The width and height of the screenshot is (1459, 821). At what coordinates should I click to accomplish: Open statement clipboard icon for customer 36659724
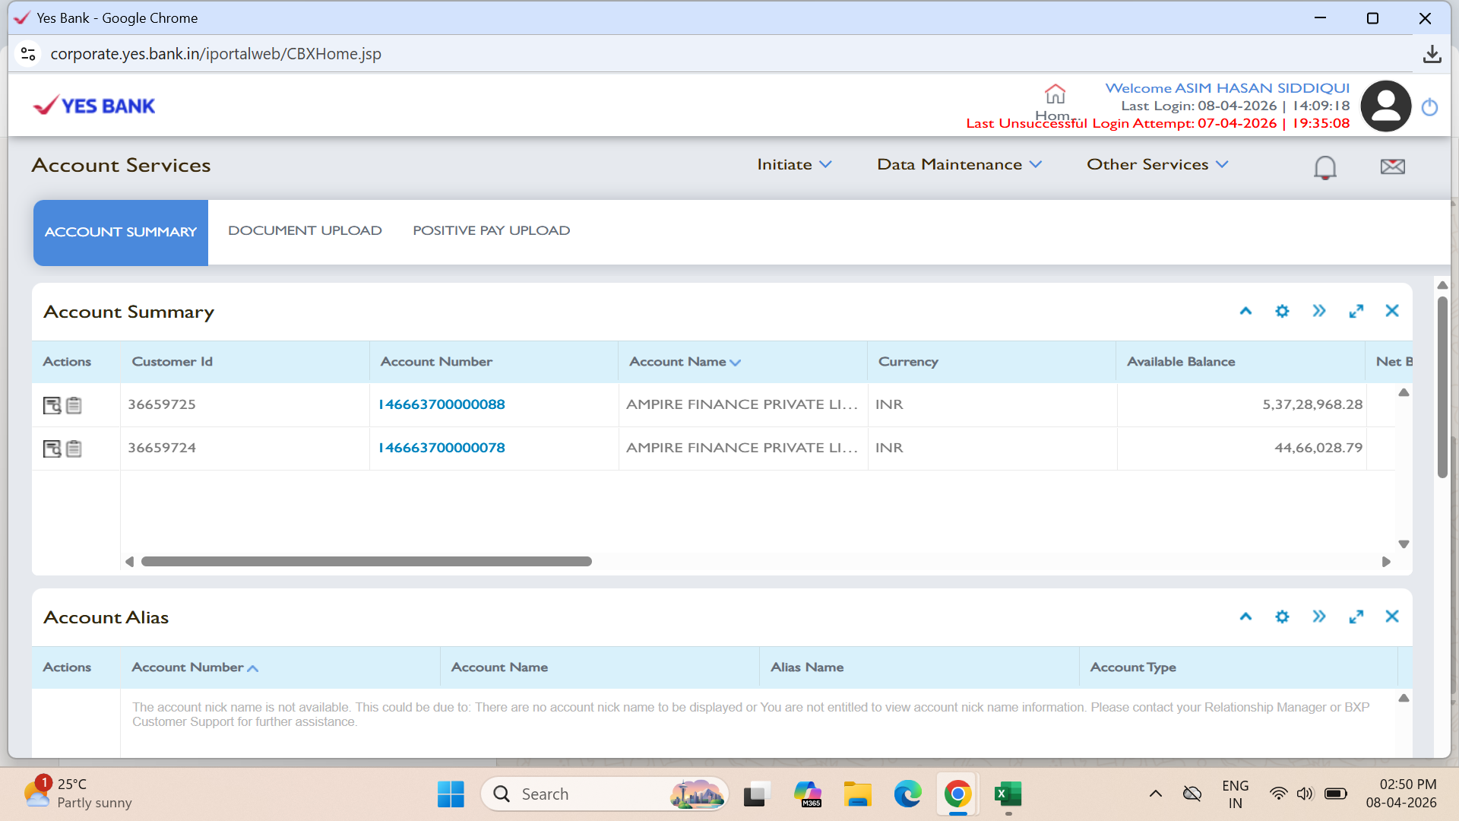click(74, 449)
